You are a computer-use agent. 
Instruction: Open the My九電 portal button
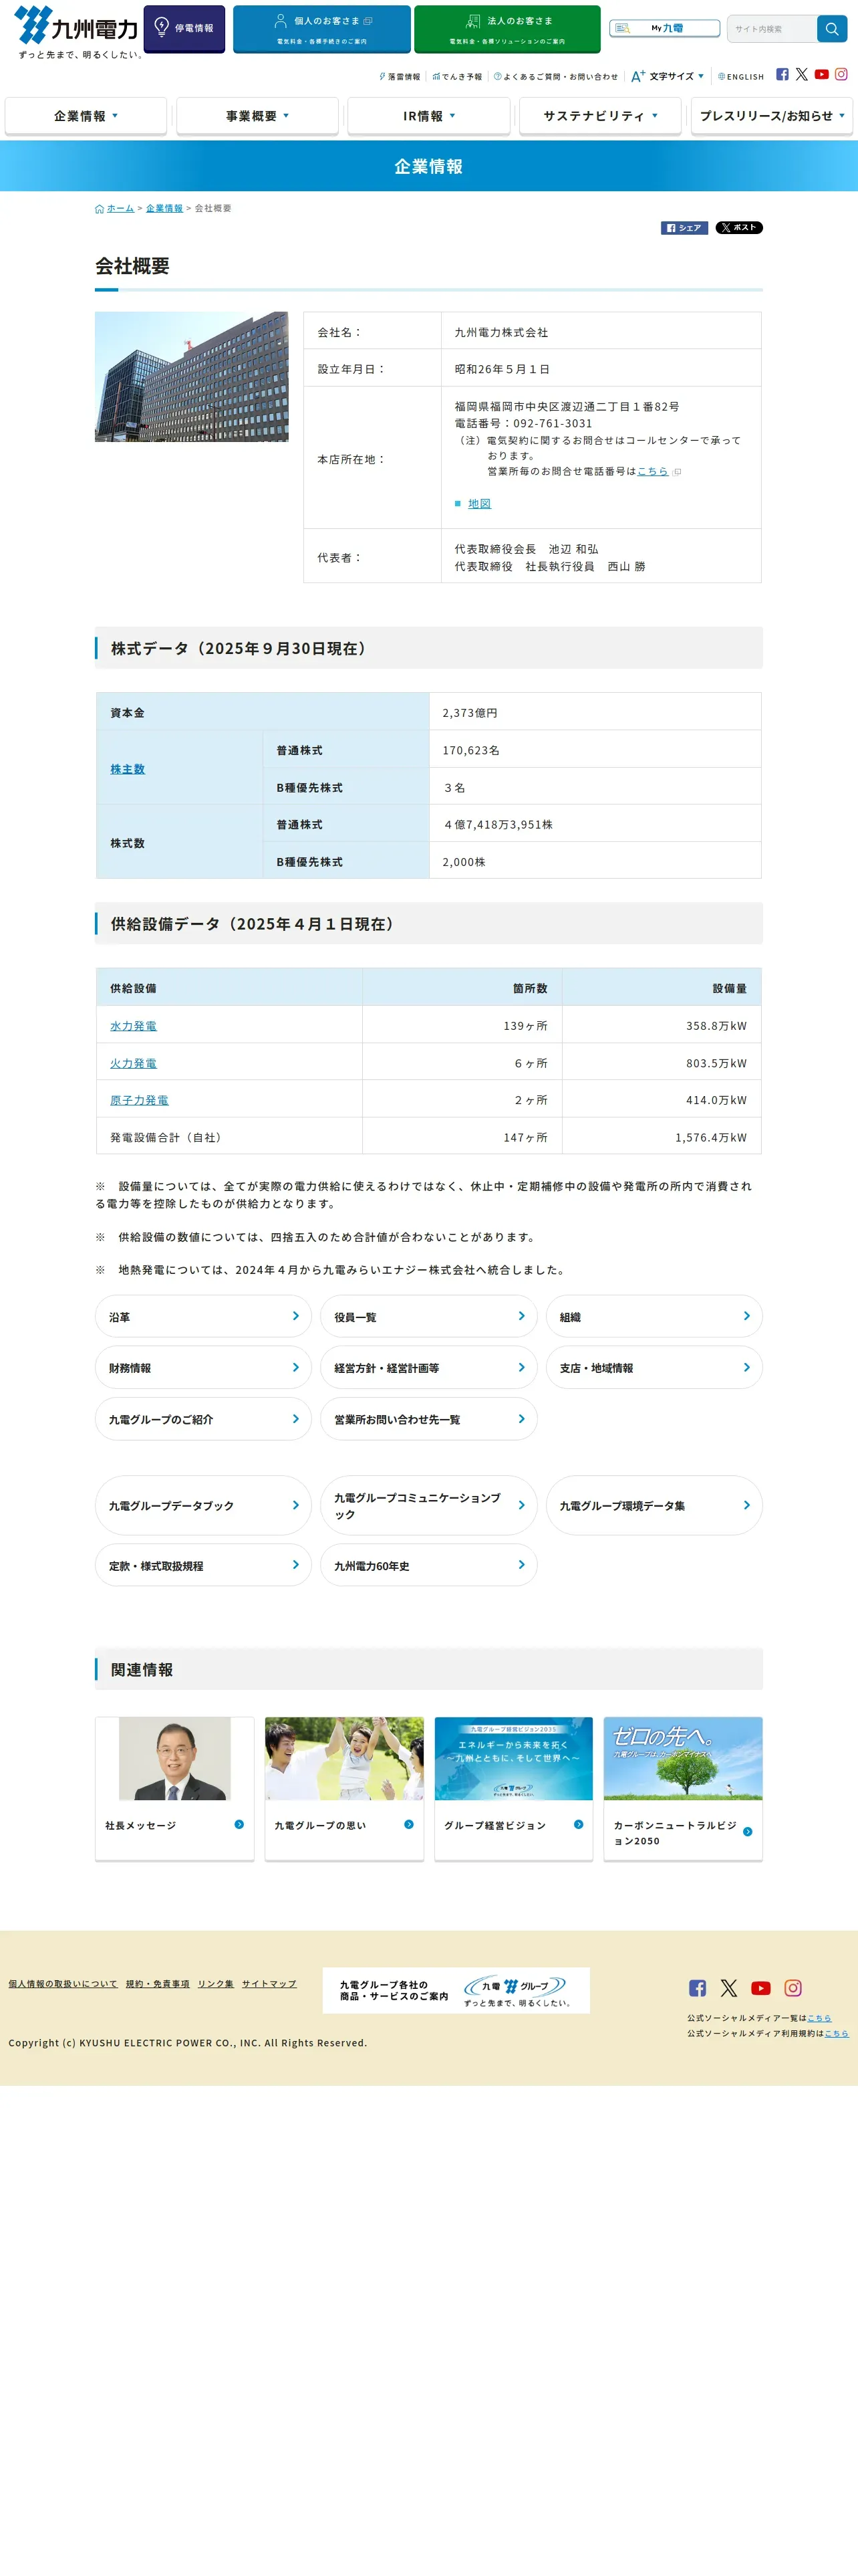tap(666, 28)
